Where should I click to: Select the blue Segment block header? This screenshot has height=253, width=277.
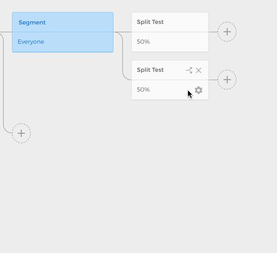tap(62, 22)
